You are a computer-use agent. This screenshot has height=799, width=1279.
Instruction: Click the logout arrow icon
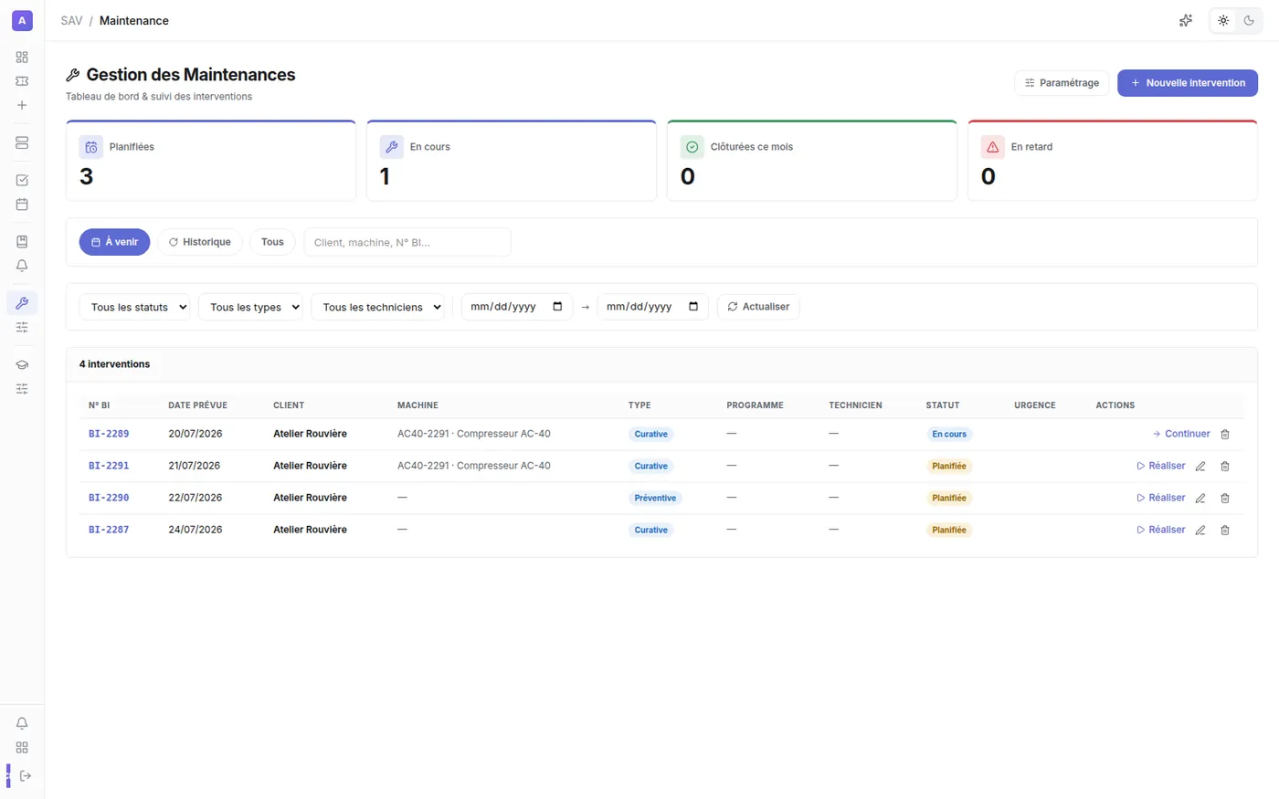(x=25, y=776)
